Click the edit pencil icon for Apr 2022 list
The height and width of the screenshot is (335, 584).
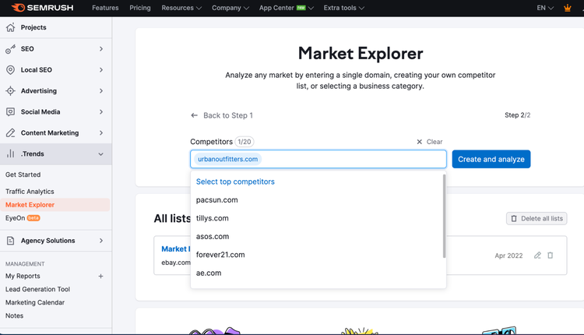pyautogui.click(x=537, y=256)
